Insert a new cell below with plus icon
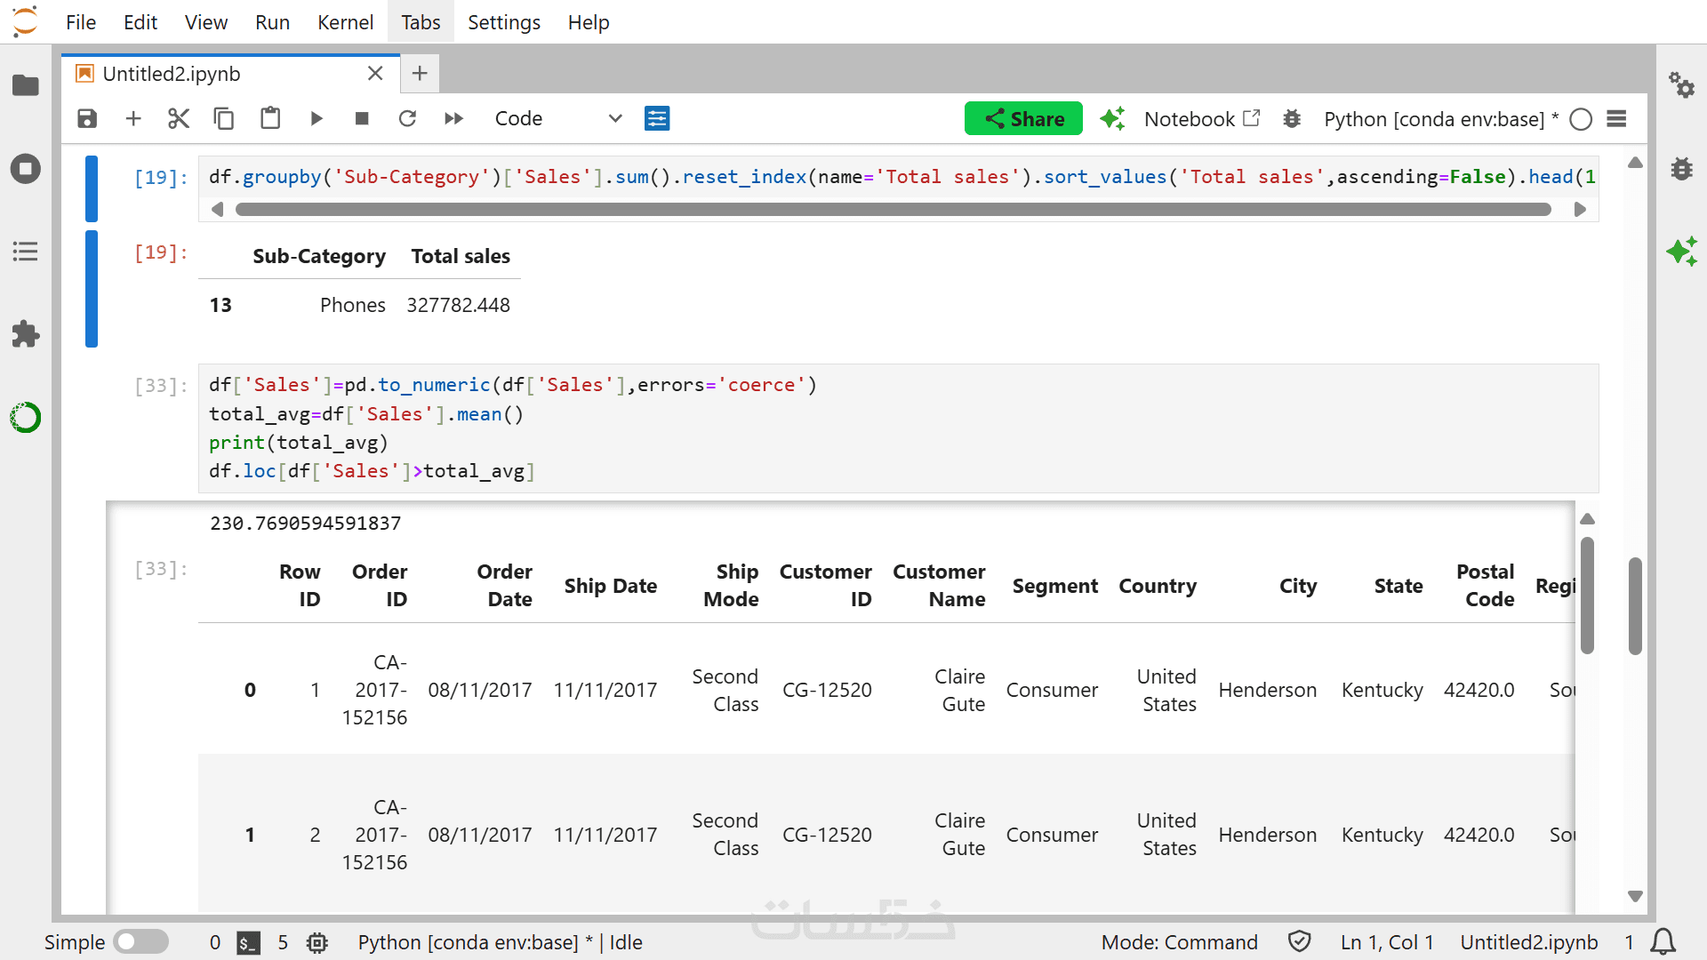The image size is (1707, 960). pyautogui.click(x=133, y=118)
